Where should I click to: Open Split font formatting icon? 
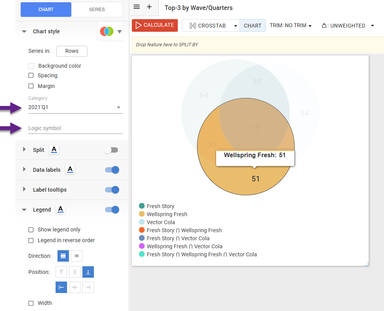point(54,150)
